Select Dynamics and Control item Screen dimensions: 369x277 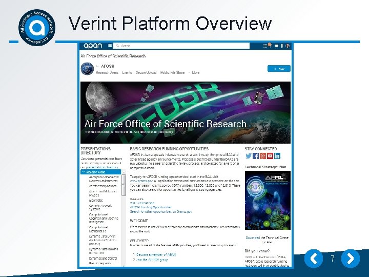coord(103,258)
